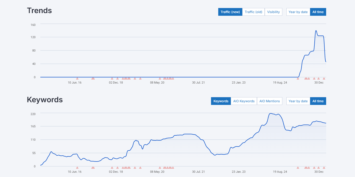Select All time in the Trends section
The height and width of the screenshot is (177, 355).
[x=318, y=12]
